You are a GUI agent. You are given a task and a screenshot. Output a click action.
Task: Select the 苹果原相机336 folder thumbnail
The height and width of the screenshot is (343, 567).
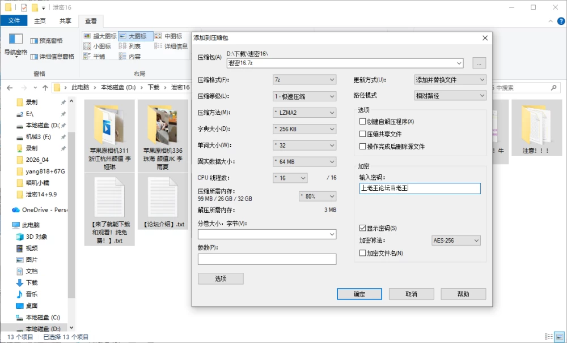coord(163,136)
